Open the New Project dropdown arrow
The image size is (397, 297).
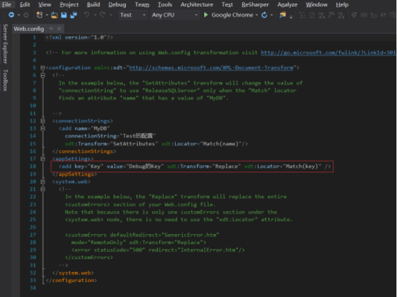(x=47, y=15)
